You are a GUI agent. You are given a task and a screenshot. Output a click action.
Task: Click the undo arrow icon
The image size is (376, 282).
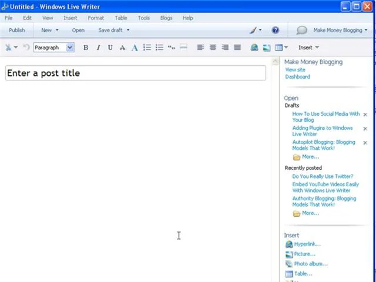pos(26,47)
